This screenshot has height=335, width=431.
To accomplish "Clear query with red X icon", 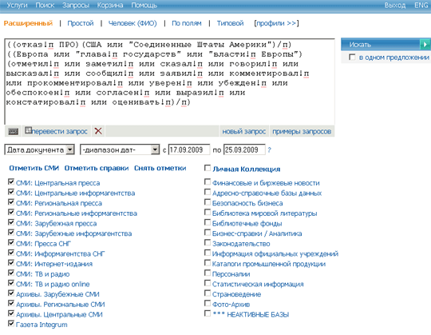I will [x=98, y=131].
